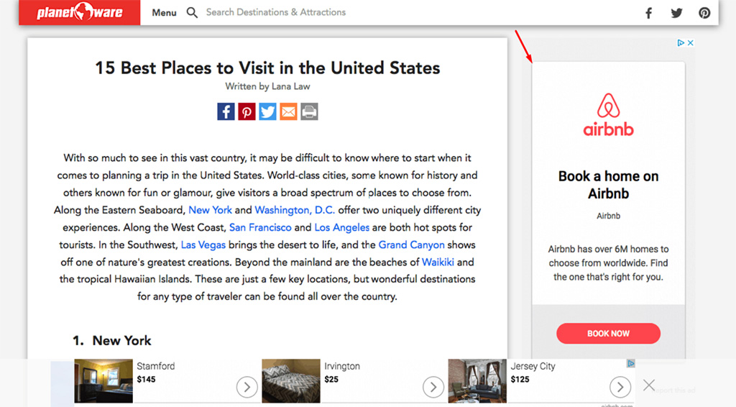Click the article title heading

267,68
